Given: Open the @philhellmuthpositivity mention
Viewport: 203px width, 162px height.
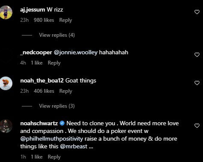Looking at the screenshot, I should click(51, 139).
